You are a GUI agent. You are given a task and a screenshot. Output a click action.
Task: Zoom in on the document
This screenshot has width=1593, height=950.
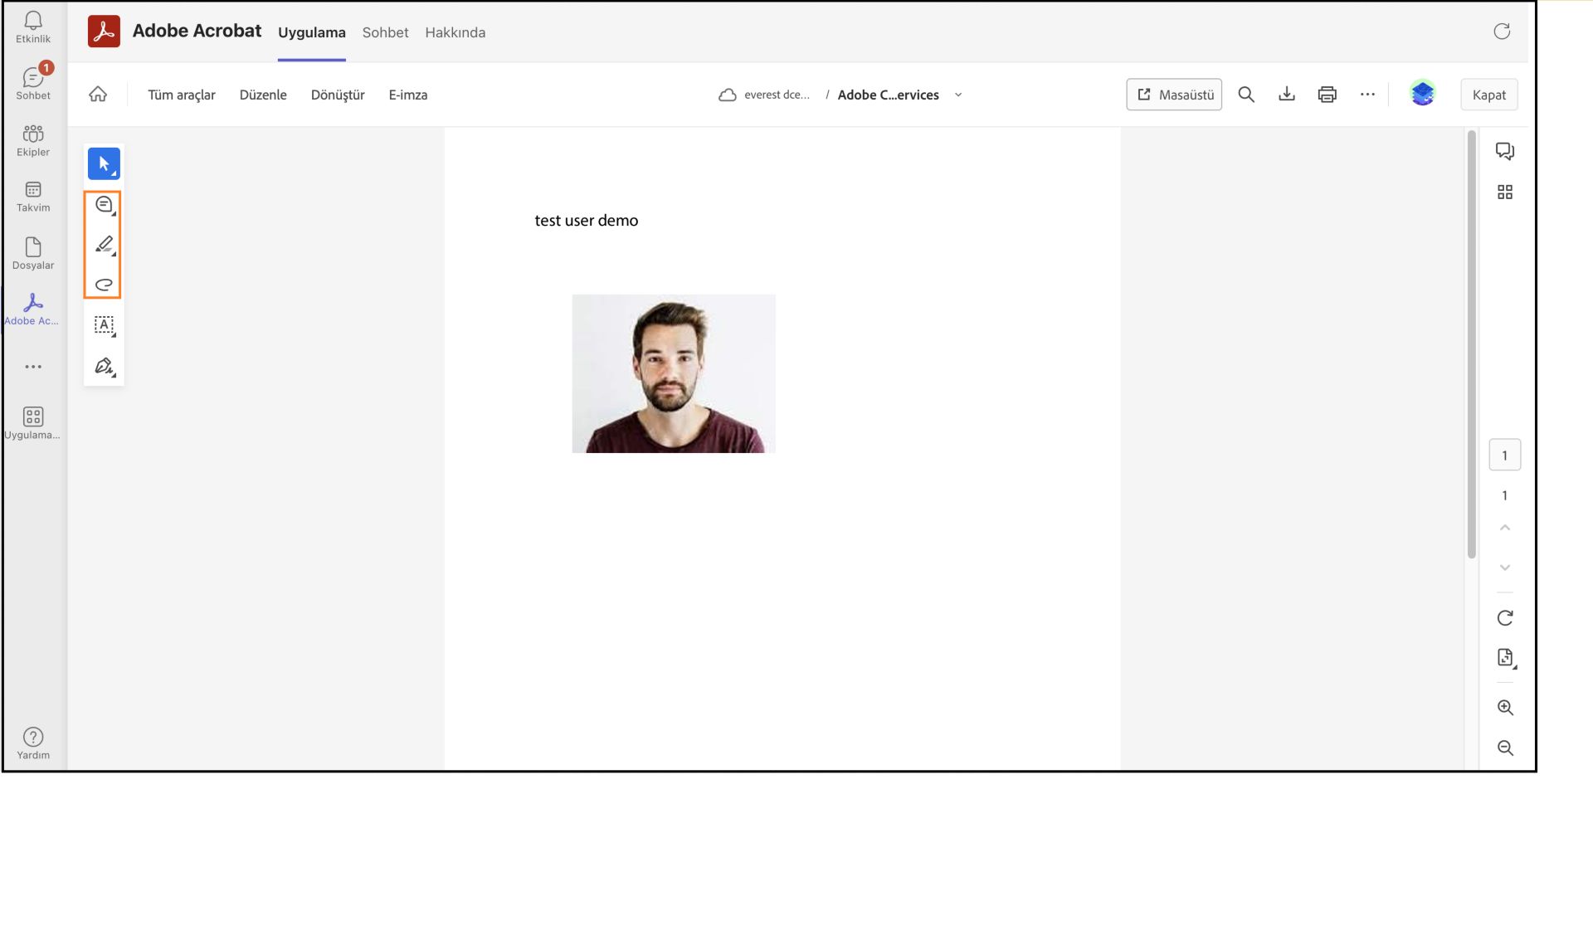click(x=1505, y=708)
